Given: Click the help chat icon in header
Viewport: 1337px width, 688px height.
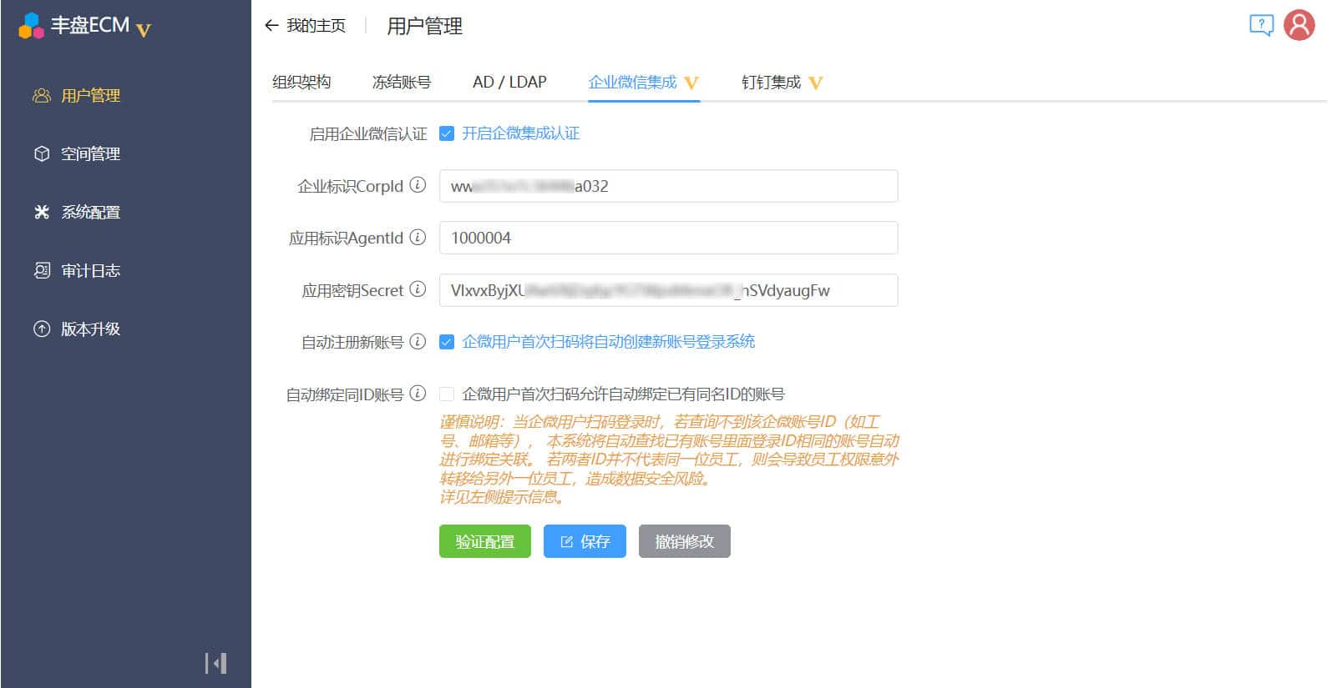Looking at the screenshot, I should [x=1260, y=25].
